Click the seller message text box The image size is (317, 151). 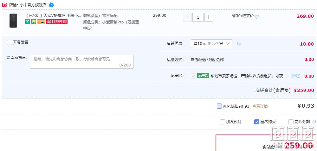pyautogui.click(x=82, y=61)
